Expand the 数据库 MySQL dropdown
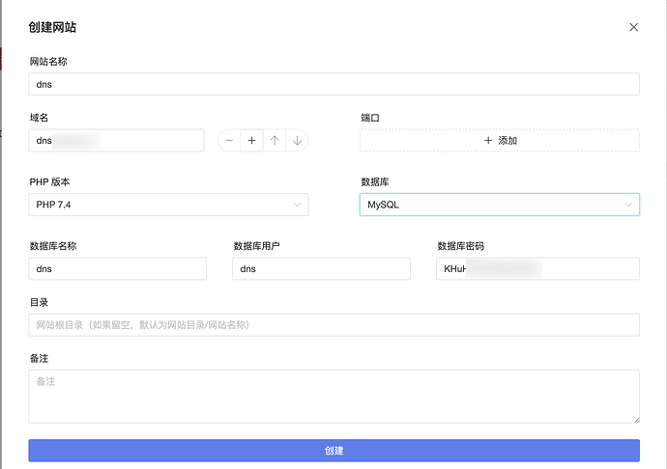Screen dimensions: 667x469 pos(499,205)
